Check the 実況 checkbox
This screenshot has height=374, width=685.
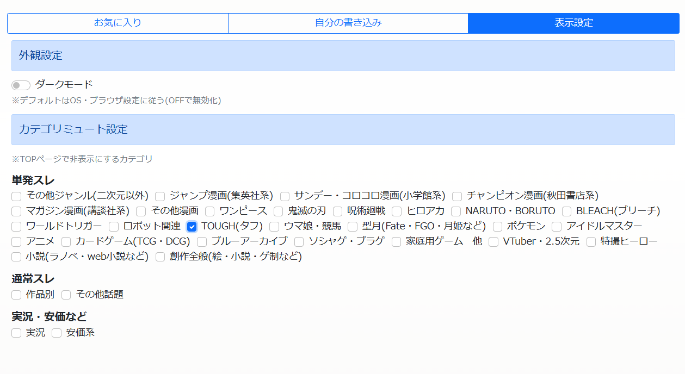16,333
